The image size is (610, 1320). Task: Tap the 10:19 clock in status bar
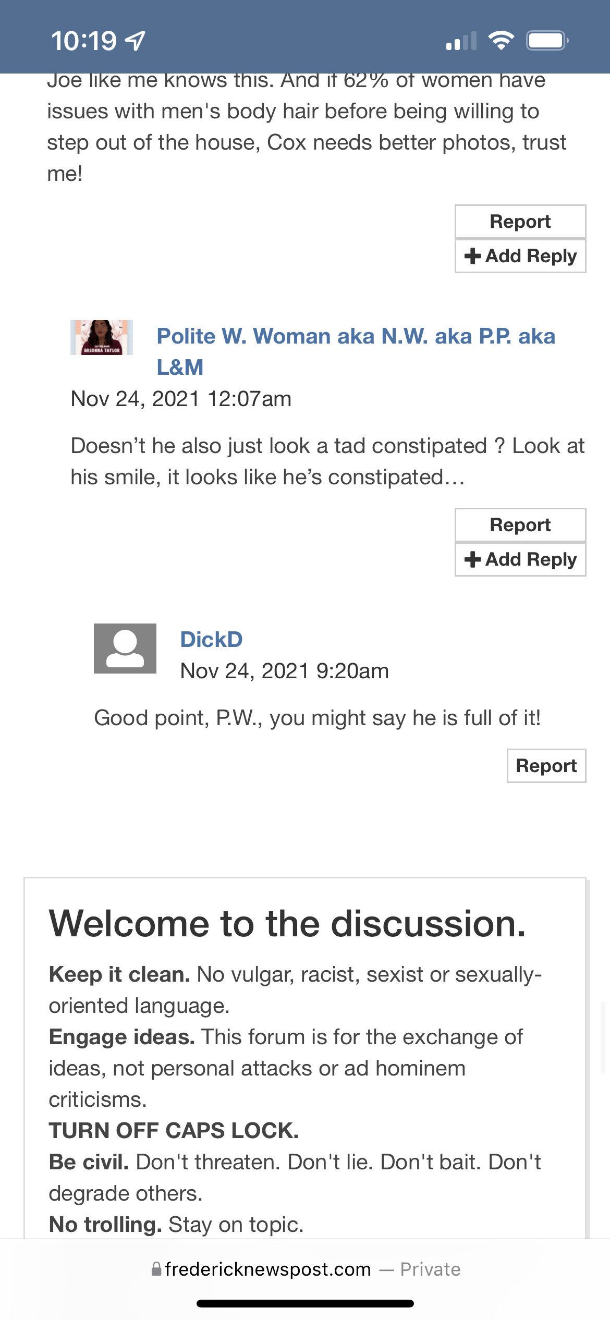pos(83,41)
